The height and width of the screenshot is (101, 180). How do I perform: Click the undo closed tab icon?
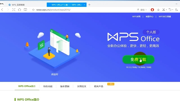170,10
